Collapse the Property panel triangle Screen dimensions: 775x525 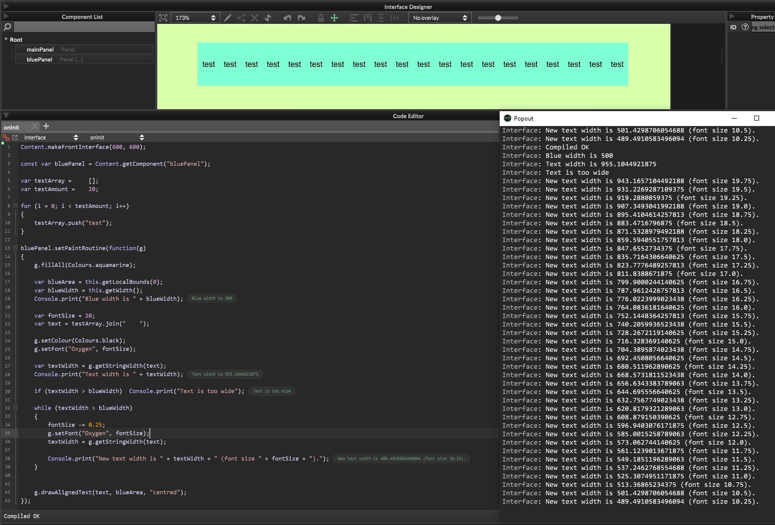pos(732,16)
